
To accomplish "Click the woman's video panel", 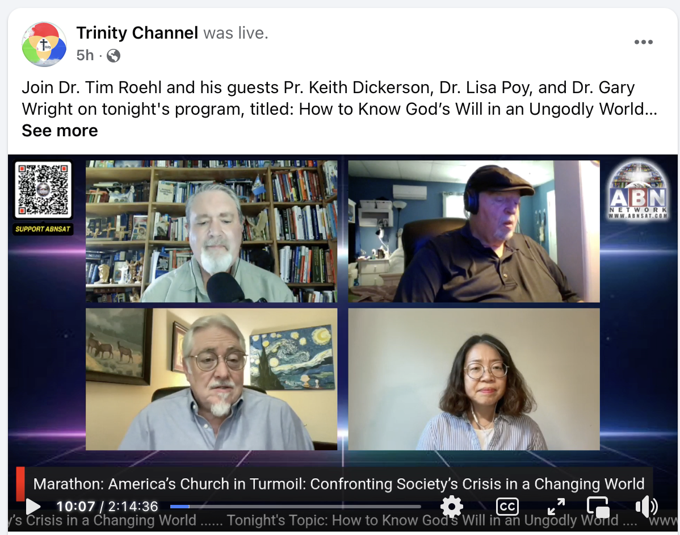I will tap(474, 379).
